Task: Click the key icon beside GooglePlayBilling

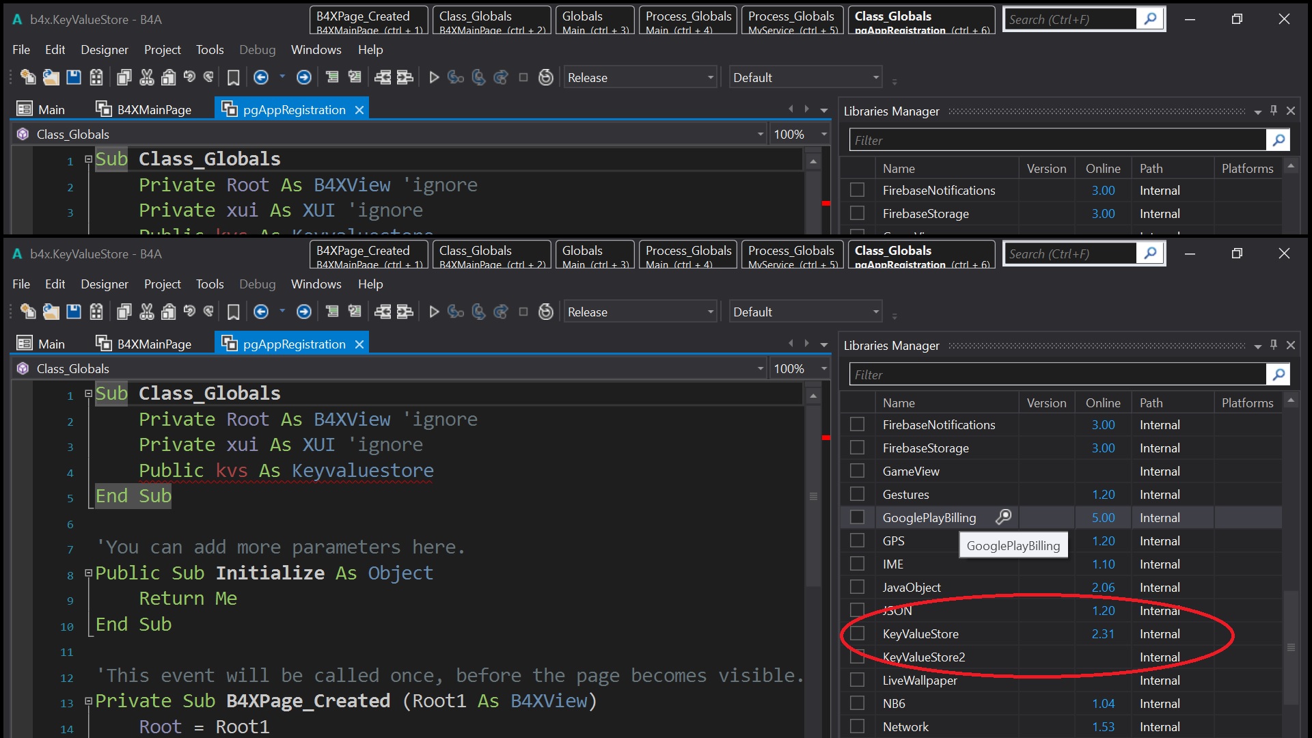Action: point(1003,517)
